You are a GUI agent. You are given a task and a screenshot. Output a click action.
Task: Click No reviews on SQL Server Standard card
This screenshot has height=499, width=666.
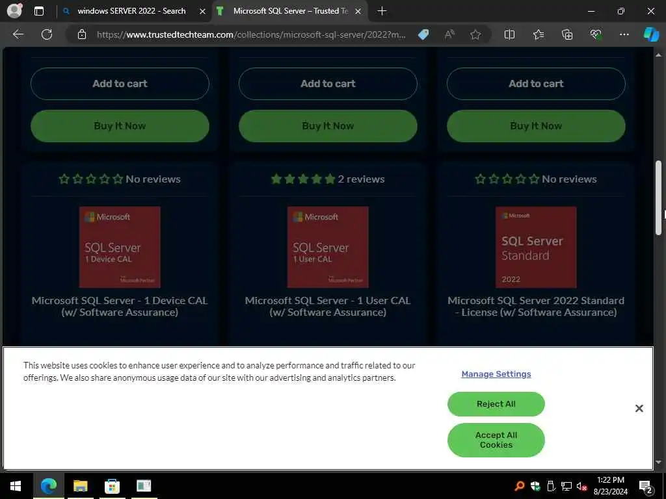click(x=536, y=179)
